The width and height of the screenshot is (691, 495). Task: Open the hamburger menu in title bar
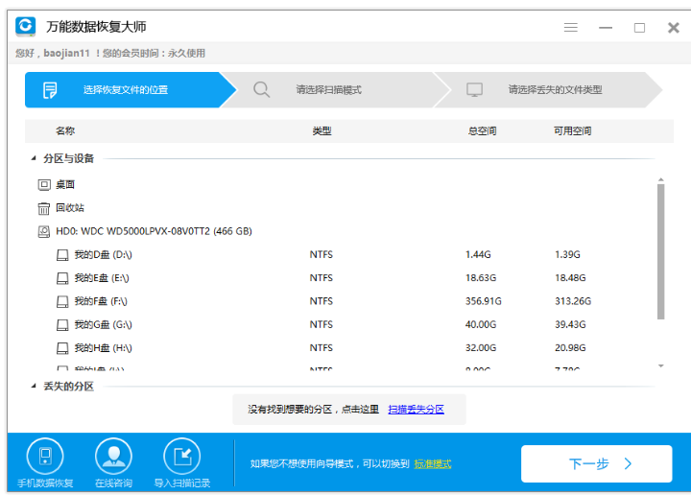pos(571,27)
